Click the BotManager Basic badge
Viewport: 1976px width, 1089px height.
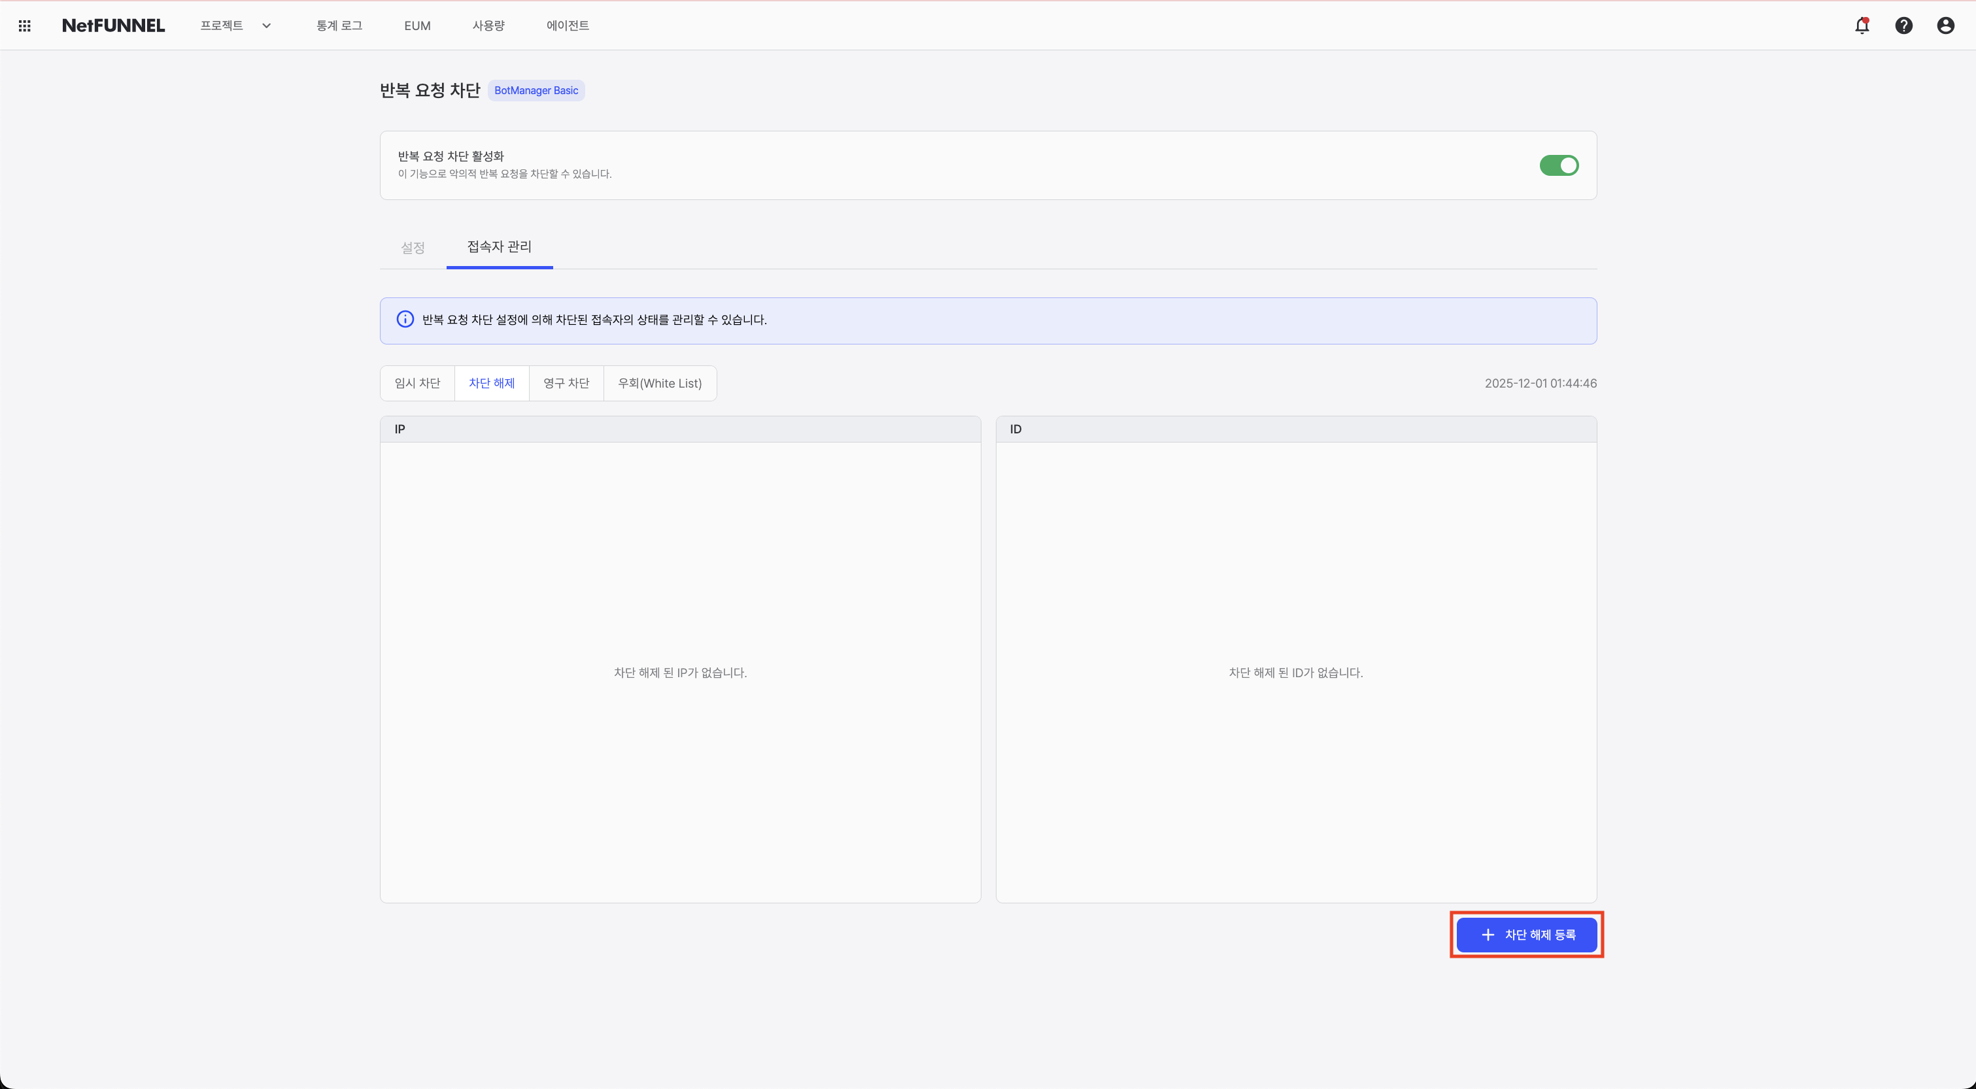coord(536,90)
